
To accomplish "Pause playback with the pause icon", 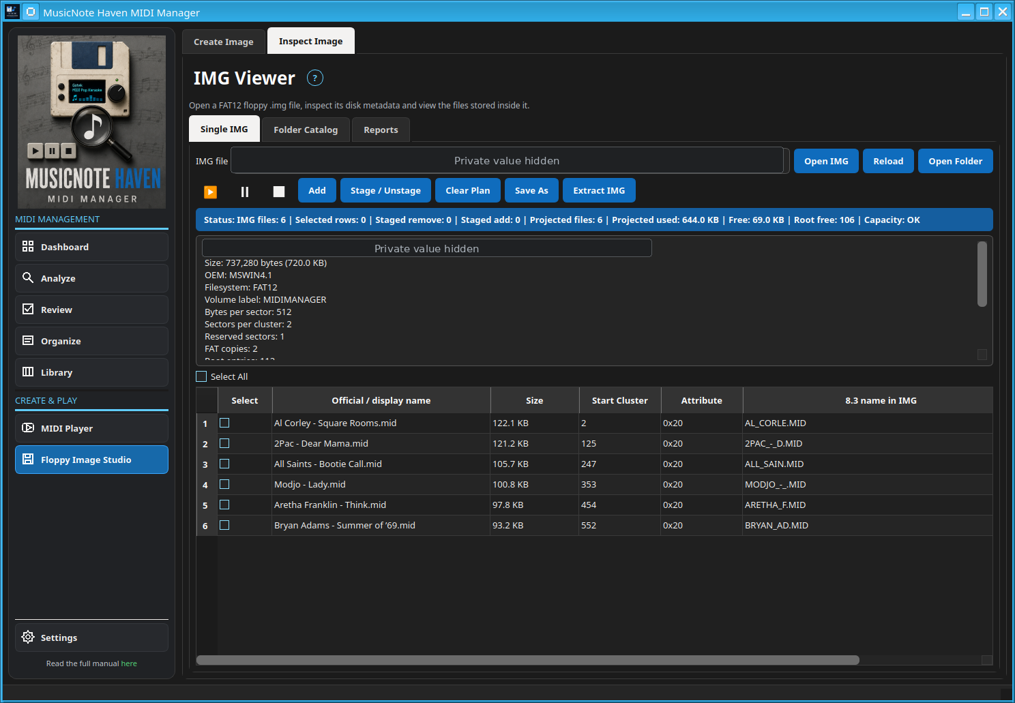I will point(245,192).
